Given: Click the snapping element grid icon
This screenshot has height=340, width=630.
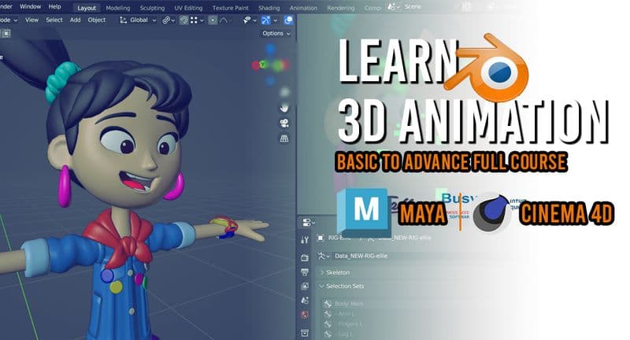Looking at the screenshot, I should [194, 20].
